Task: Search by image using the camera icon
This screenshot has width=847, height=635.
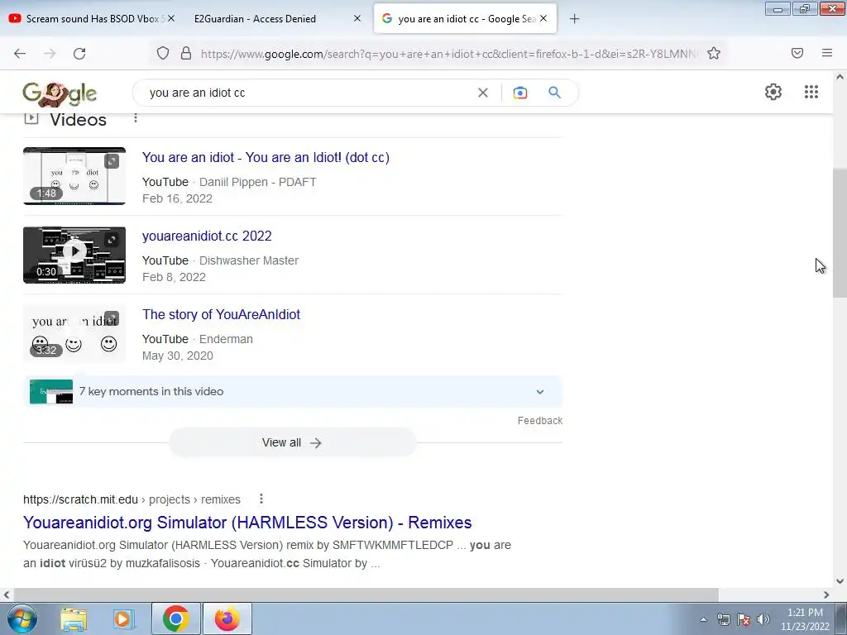Action: tap(519, 93)
